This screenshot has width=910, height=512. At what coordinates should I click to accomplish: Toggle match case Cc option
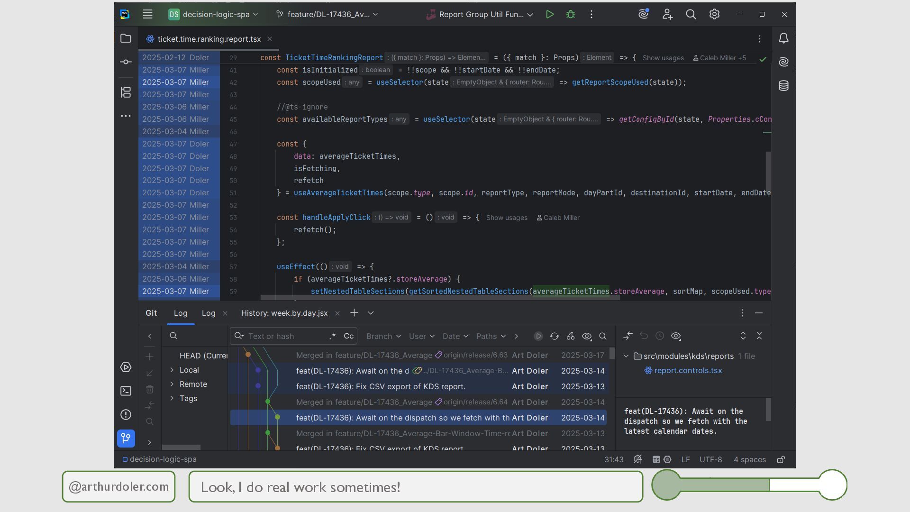pyautogui.click(x=348, y=336)
